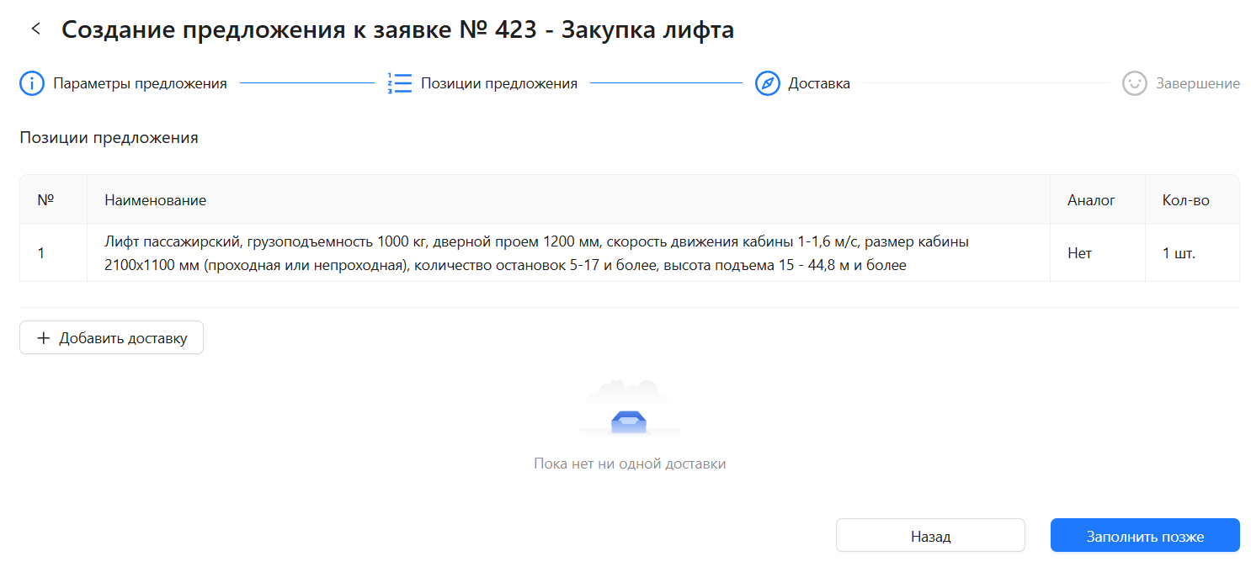This screenshot has width=1251, height=567.
Task: Click the empty inbox illustration icon
Action: click(630, 409)
